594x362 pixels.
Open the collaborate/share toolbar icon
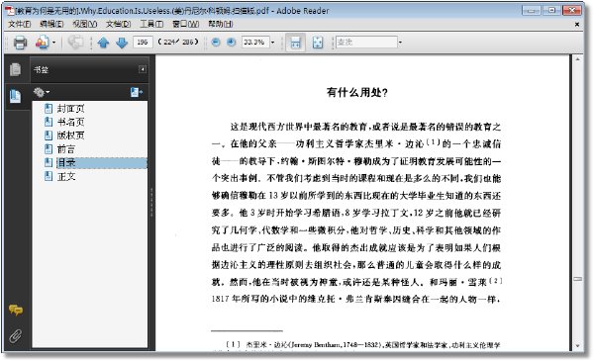click(x=42, y=43)
